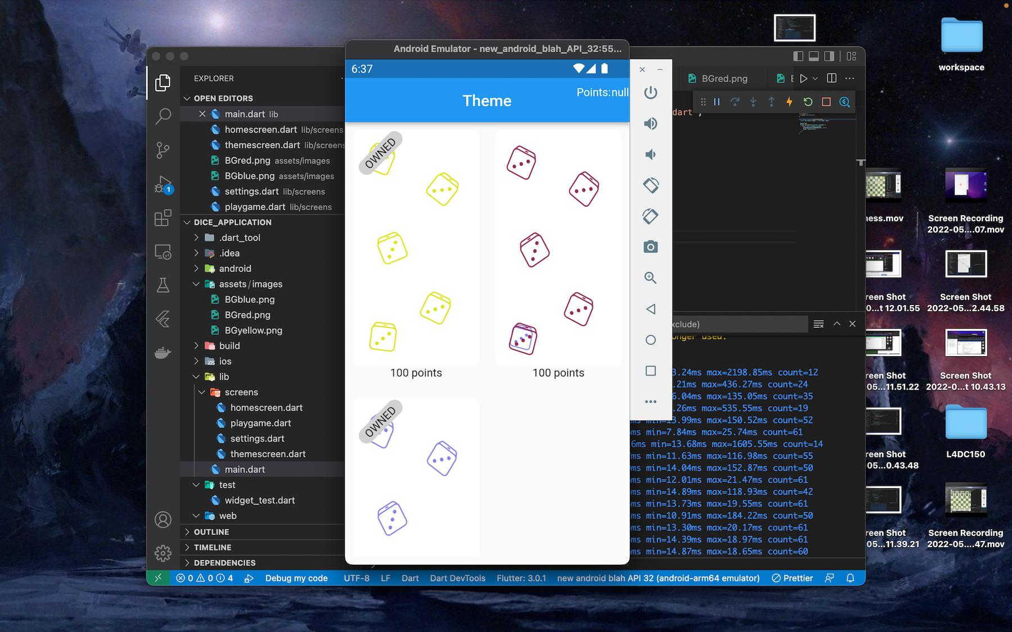The width and height of the screenshot is (1012, 632).
Task: Collapse the OPEN EDITORS section
Action: pos(262,98)
